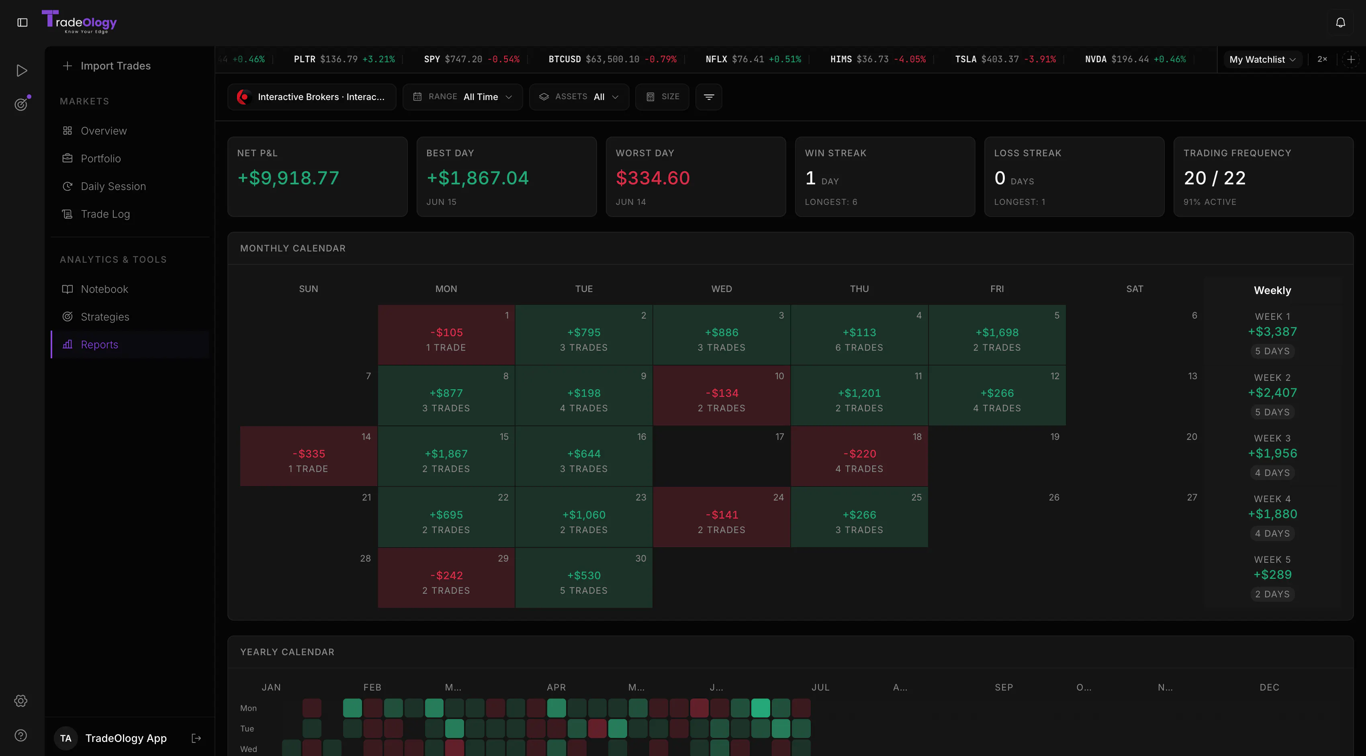Open settings gear icon
1366x756 pixels.
tap(20, 700)
